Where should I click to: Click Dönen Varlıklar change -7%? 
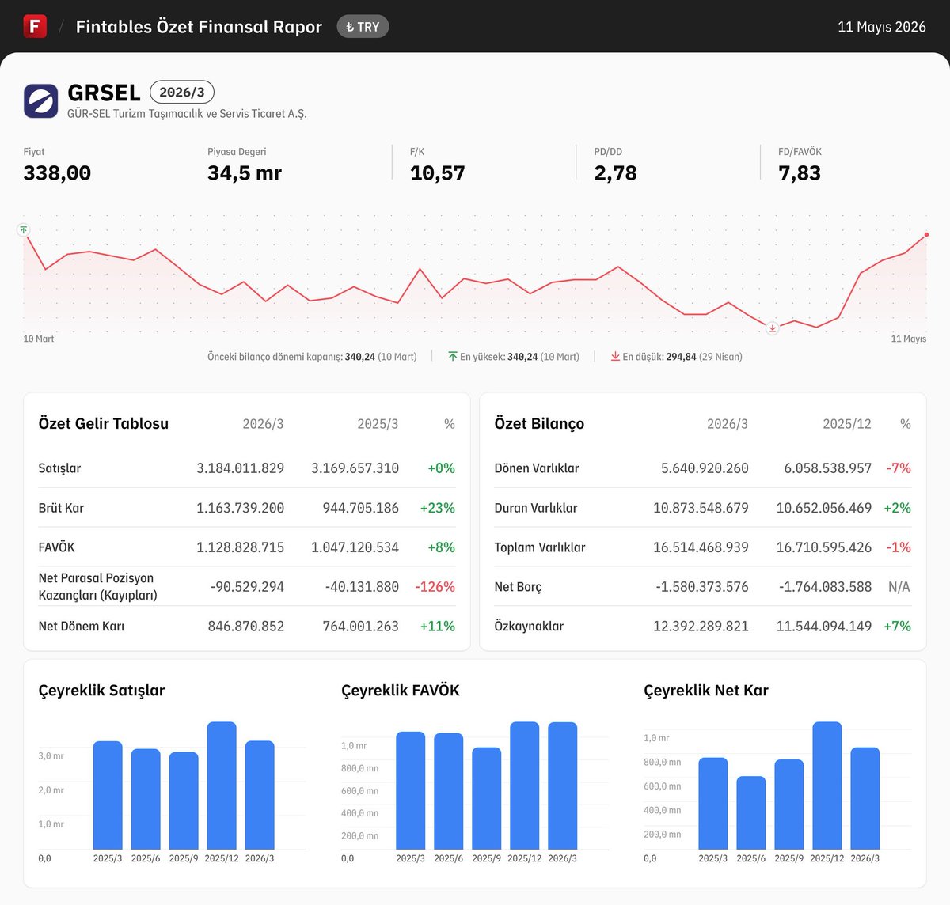[899, 468]
